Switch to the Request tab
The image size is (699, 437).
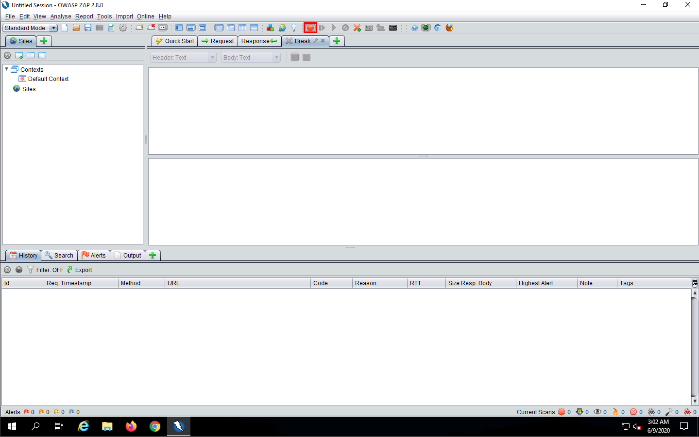pos(218,41)
